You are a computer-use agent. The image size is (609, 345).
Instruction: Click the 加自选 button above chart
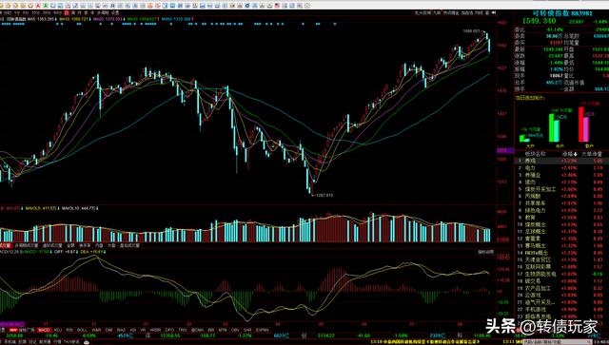(x=467, y=12)
